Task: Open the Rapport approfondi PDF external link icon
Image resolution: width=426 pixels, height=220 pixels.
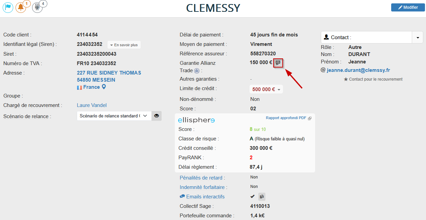Action: pos(309,118)
